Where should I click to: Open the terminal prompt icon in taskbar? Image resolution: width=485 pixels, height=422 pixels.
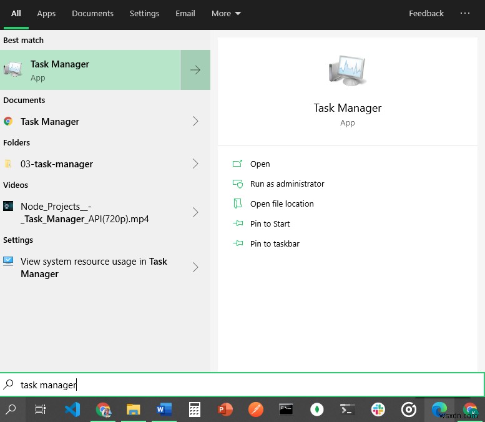pyautogui.click(x=347, y=410)
